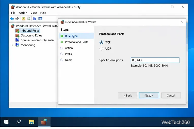Click the Outbound Rules tree icon
Screen dimensions: 194x129
click(x=17, y=35)
